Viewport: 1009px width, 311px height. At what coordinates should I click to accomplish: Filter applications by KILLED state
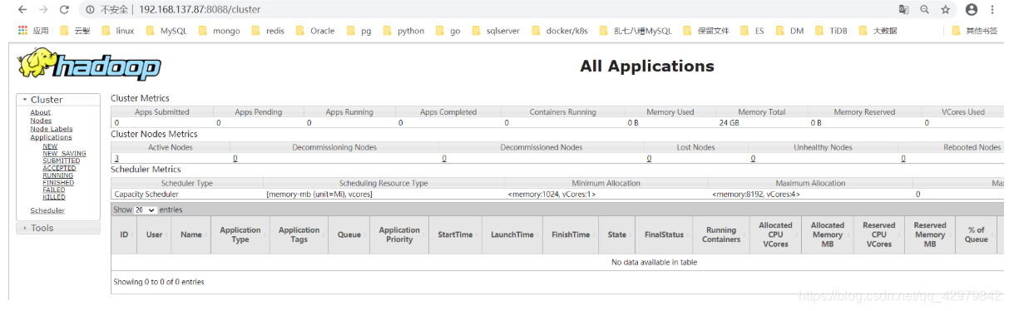(x=53, y=198)
